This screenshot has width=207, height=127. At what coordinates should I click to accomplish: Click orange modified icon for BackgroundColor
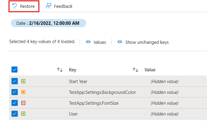coord(23,92)
